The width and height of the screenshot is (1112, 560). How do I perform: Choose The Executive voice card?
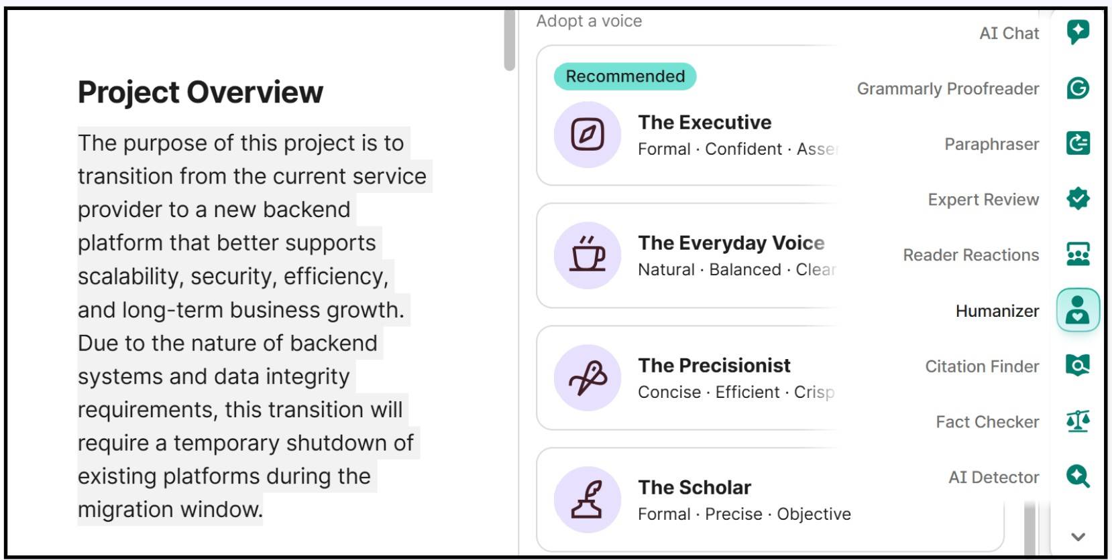tap(687, 134)
